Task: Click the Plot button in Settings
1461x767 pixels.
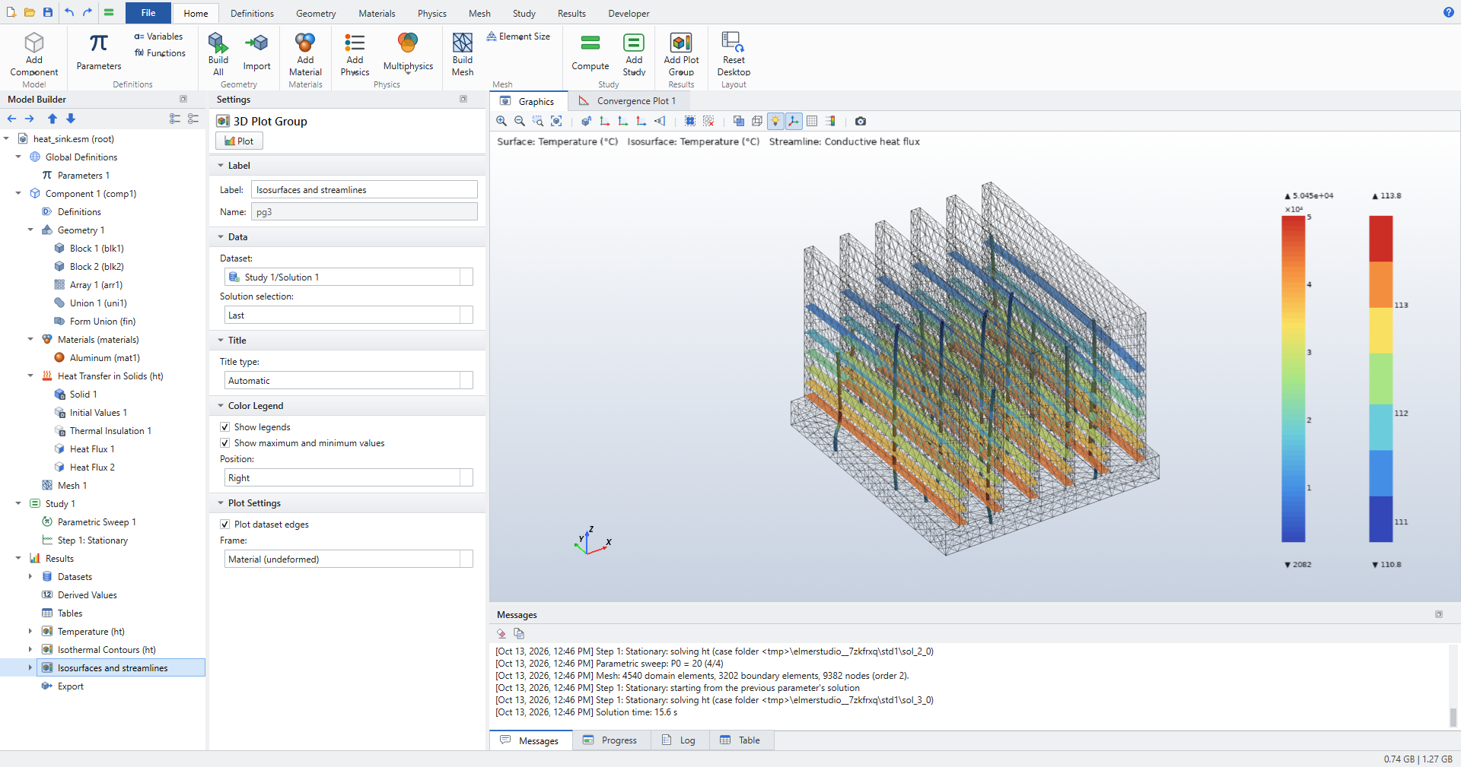Action: pyautogui.click(x=239, y=141)
